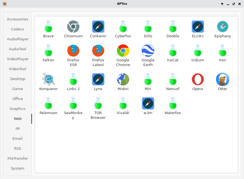Image resolution: width=244 pixels, height=179 pixels.
Task: Click the Chromium icon
Action: [73, 27]
